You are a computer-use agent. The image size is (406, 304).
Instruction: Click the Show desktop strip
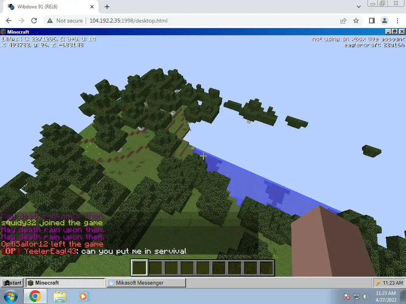click(403, 296)
